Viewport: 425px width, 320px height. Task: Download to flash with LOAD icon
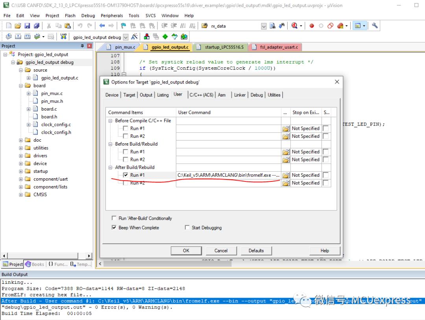[63, 37]
